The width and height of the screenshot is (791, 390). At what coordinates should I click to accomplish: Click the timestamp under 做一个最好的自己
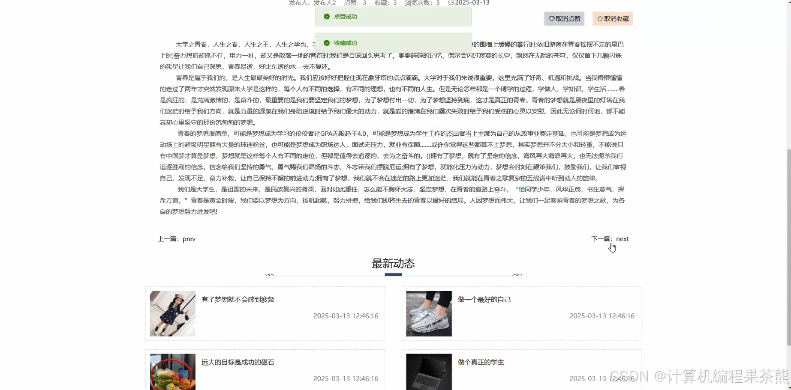(x=602, y=316)
